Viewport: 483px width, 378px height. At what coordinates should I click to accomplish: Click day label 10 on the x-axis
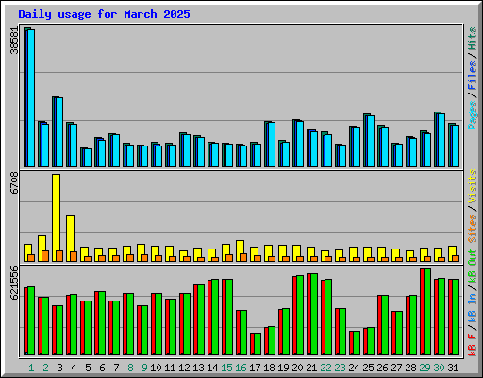[156, 368]
